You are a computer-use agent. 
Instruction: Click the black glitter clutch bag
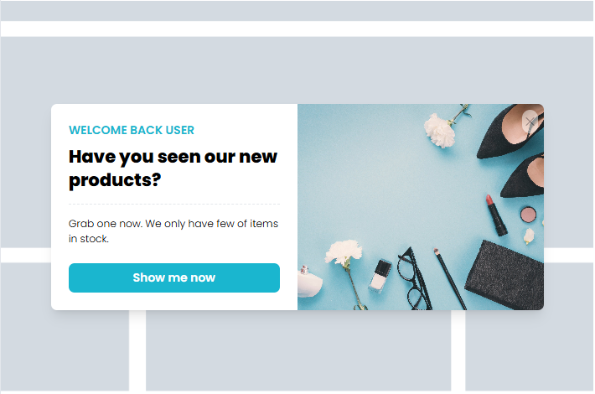(x=505, y=275)
